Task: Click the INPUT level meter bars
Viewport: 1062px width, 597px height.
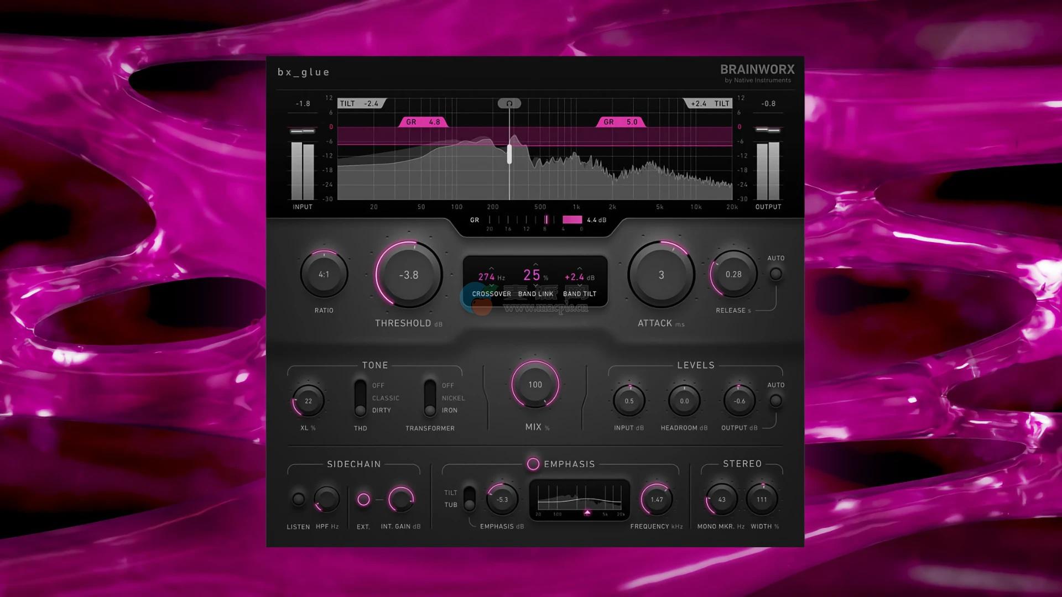Action: [x=303, y=170]
